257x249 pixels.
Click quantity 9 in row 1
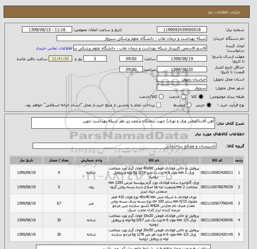pyautogui.click(x=59, y=172)
